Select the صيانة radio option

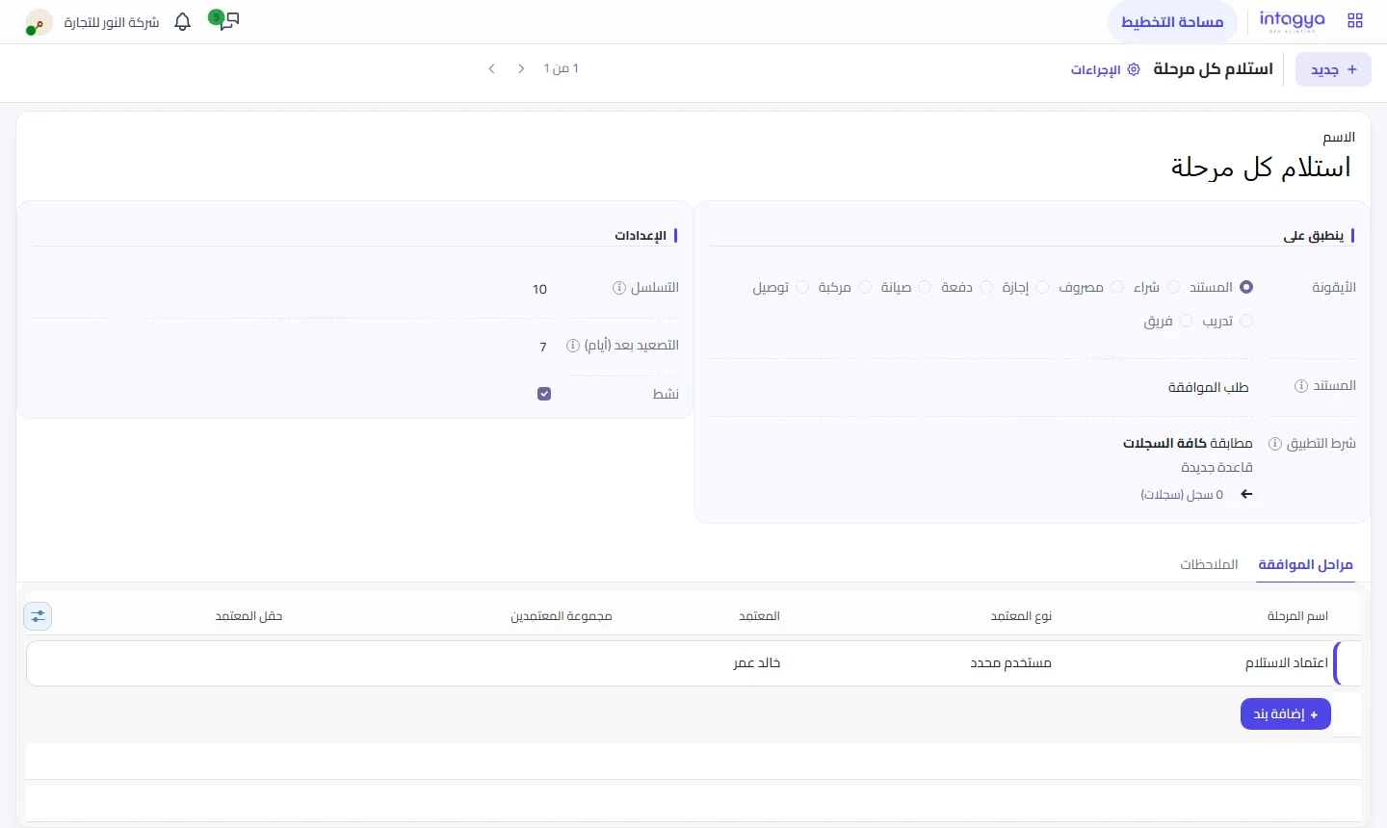[x=925, y=287]
